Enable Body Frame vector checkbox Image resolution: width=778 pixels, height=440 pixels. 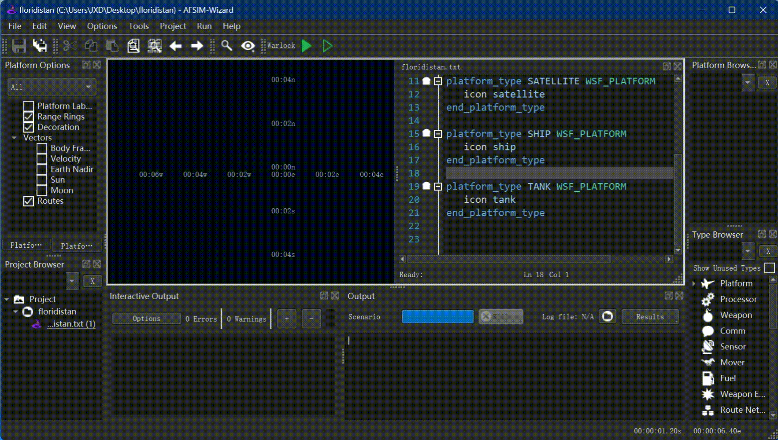(42, 148)
